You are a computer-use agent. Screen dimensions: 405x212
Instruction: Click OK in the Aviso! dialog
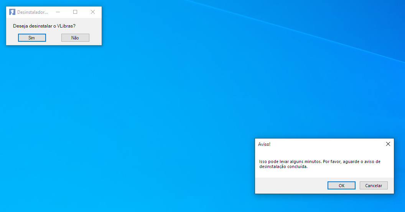tap(341, 186)
